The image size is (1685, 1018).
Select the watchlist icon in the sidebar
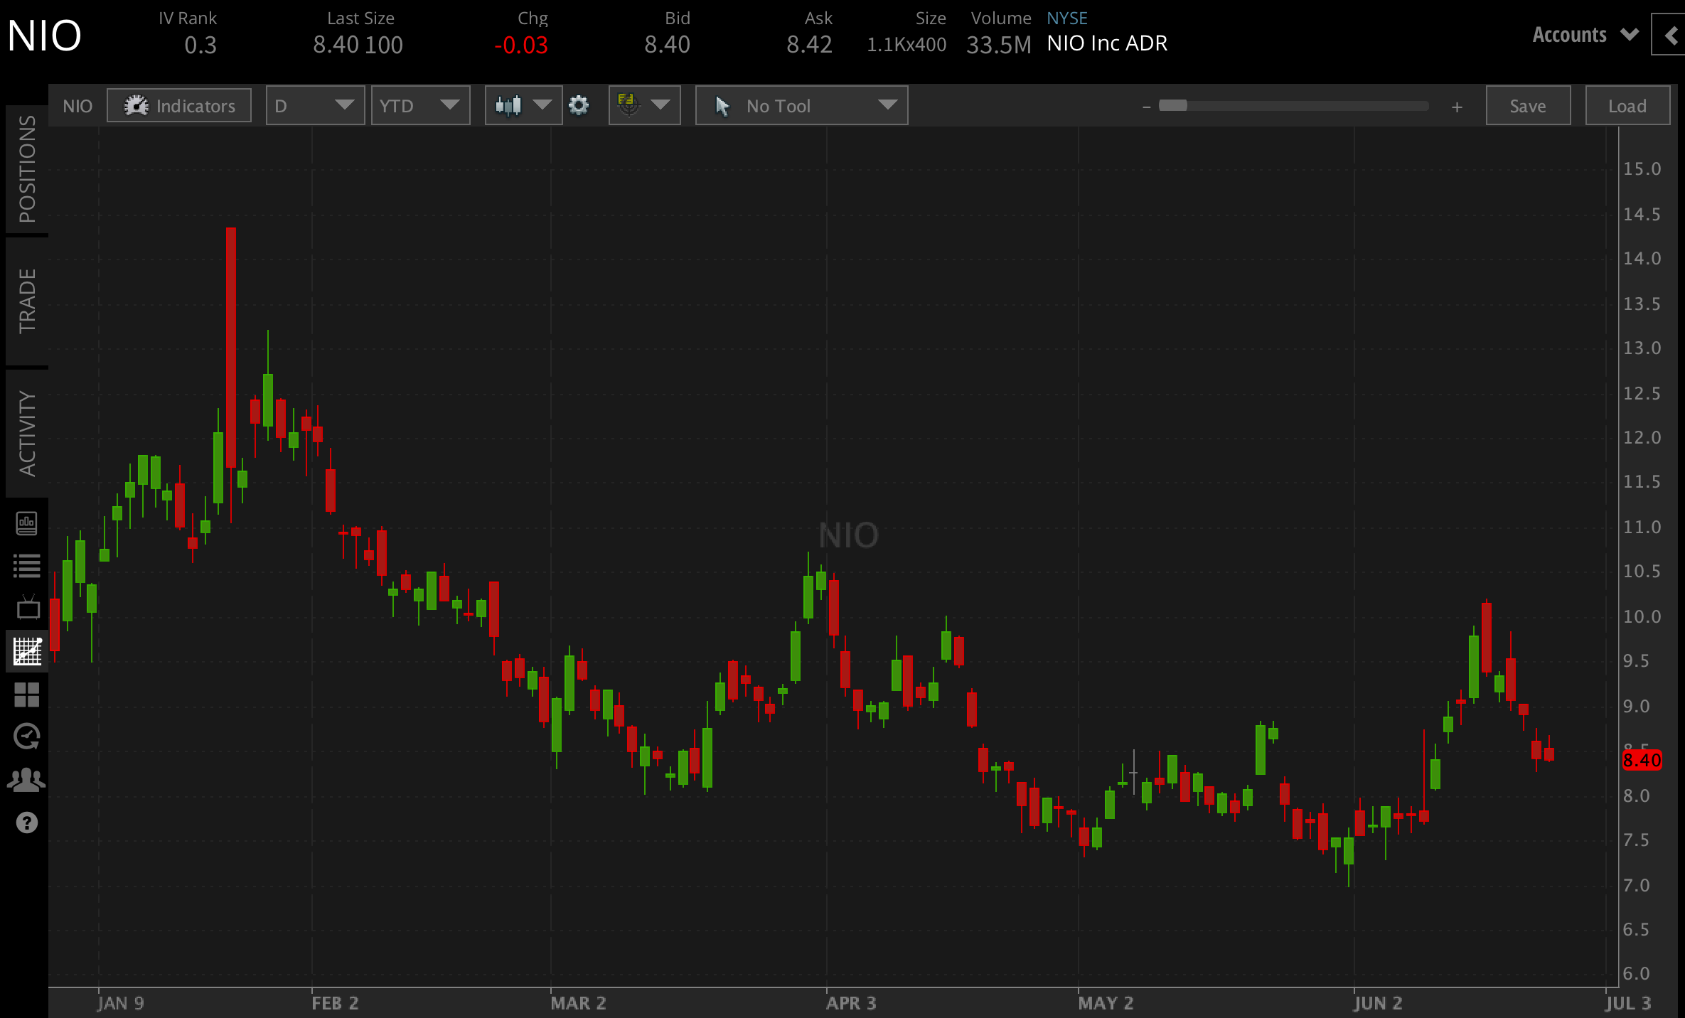coord(28,565)
